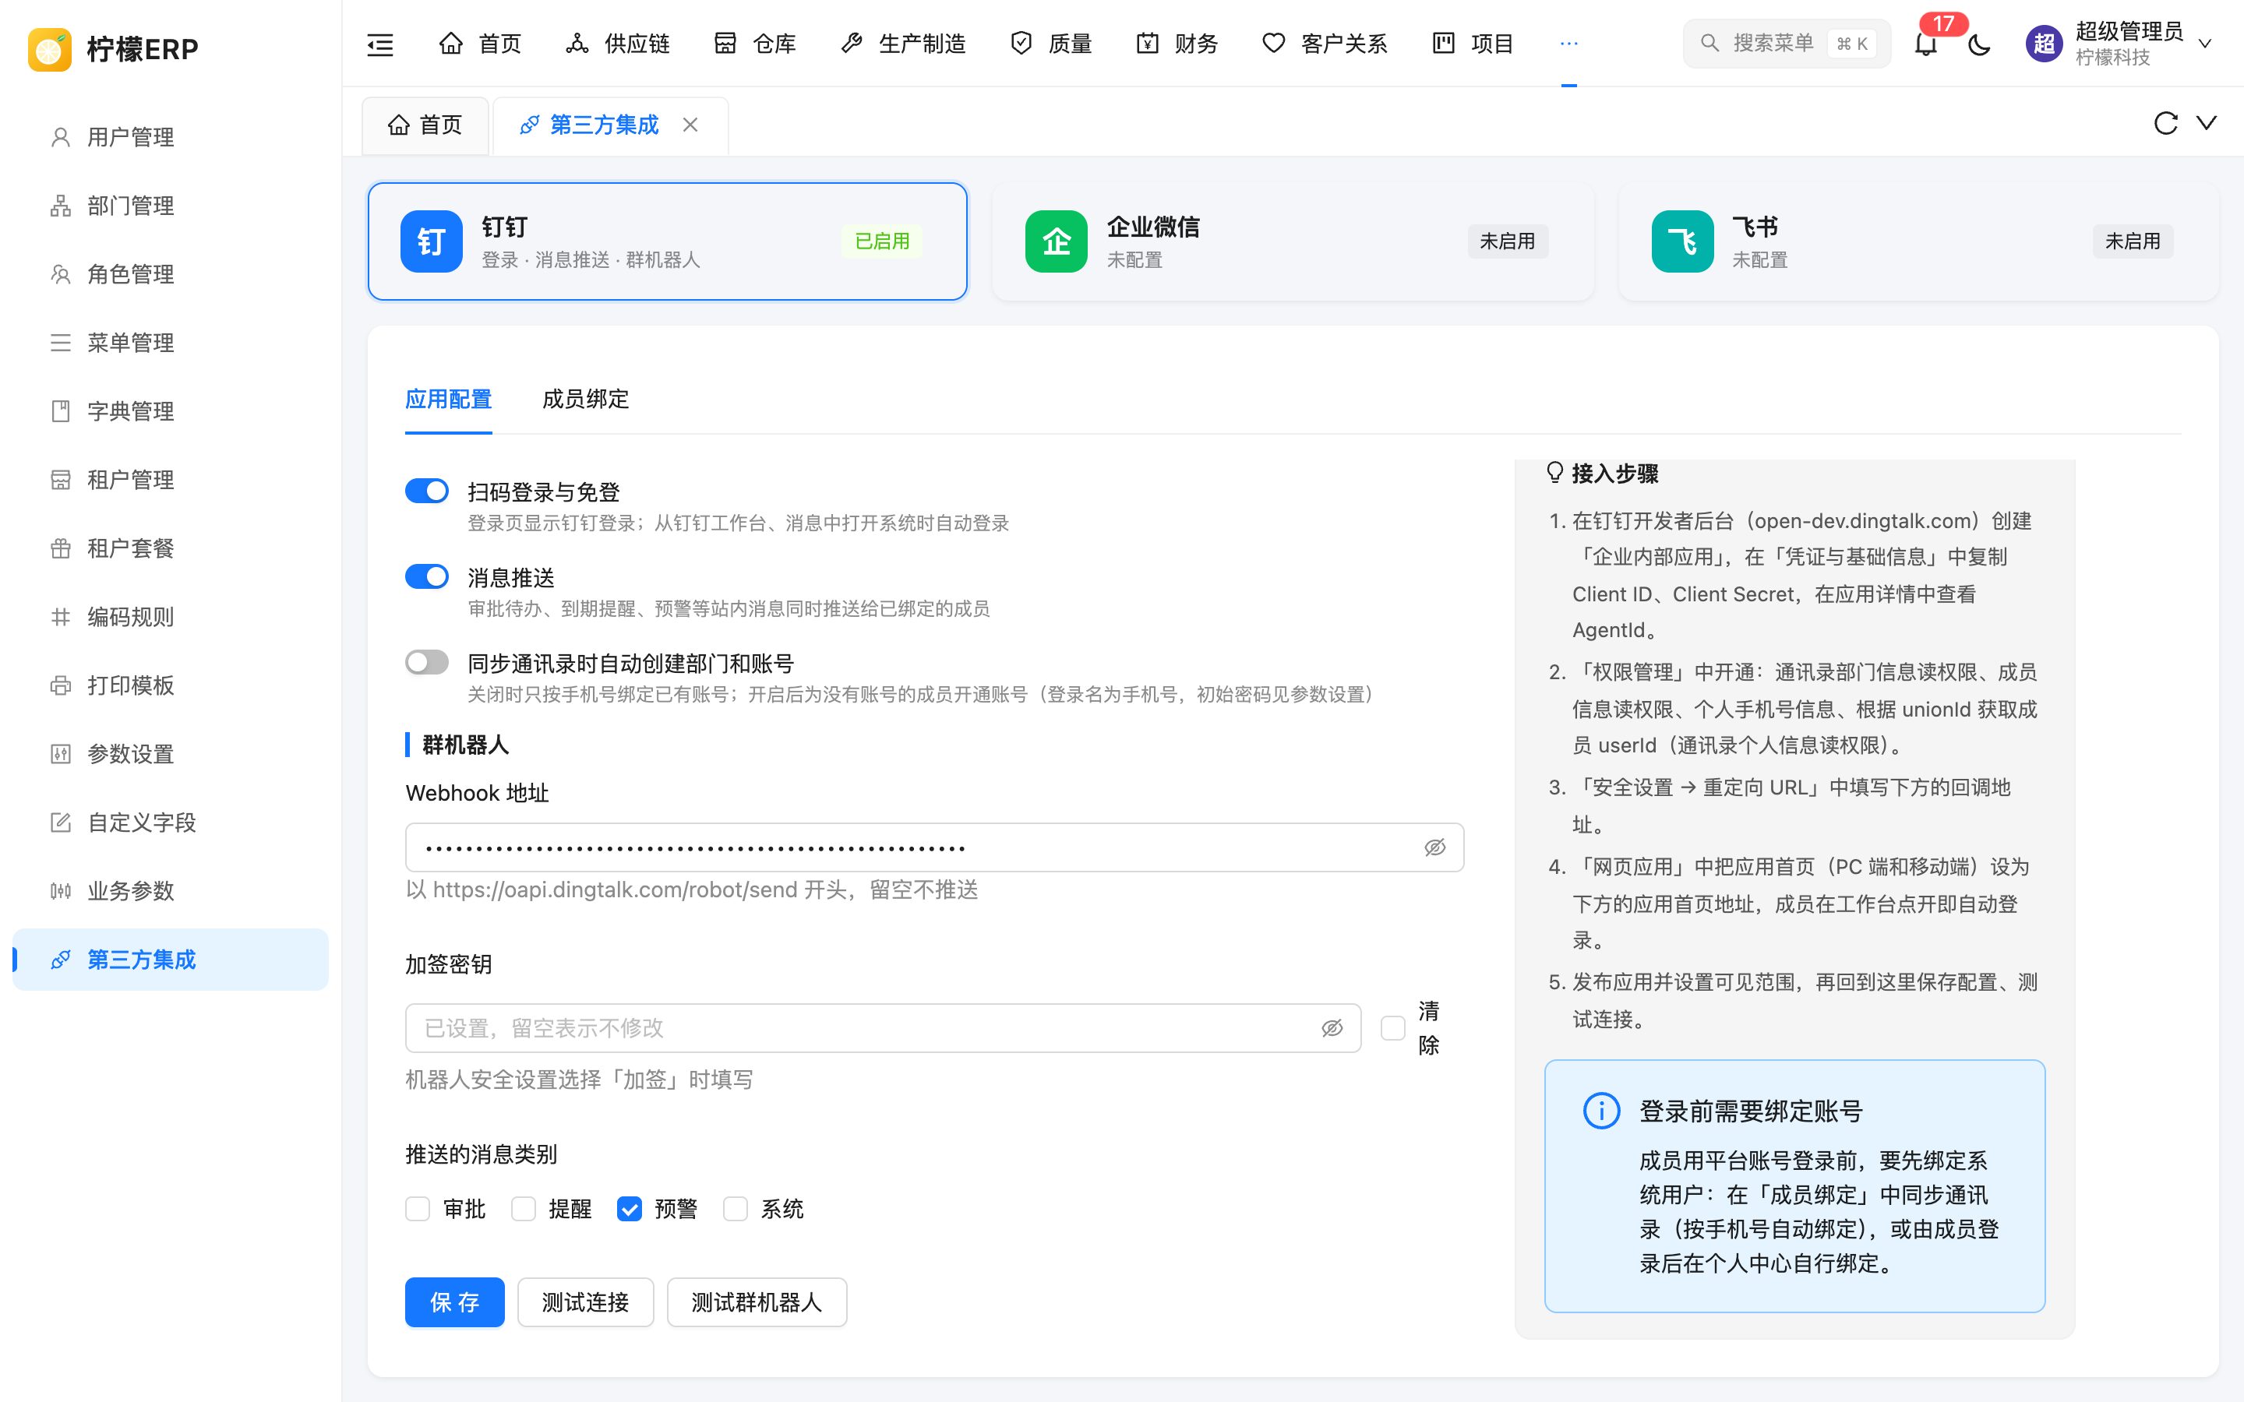This screenshot has height=1402, width=2244.
Task: Click the 测试群机器人 button
Action: pos(757,1302)
